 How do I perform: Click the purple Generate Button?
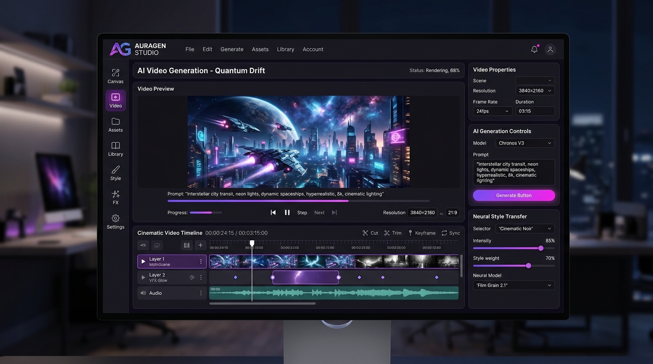click(514, 195)
